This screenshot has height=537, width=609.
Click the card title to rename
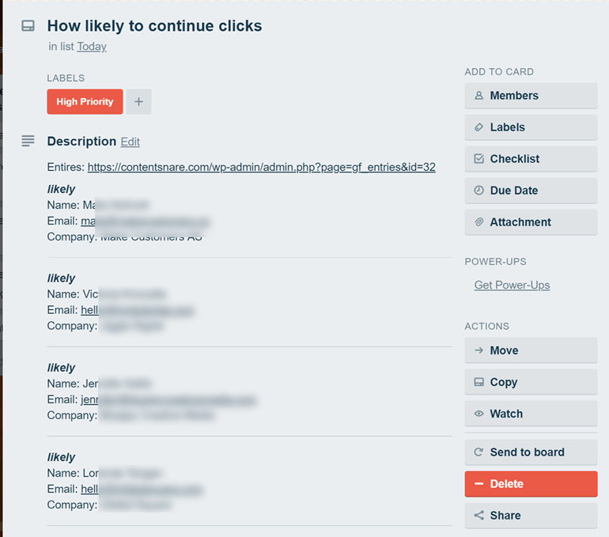(x=154, y=25)
